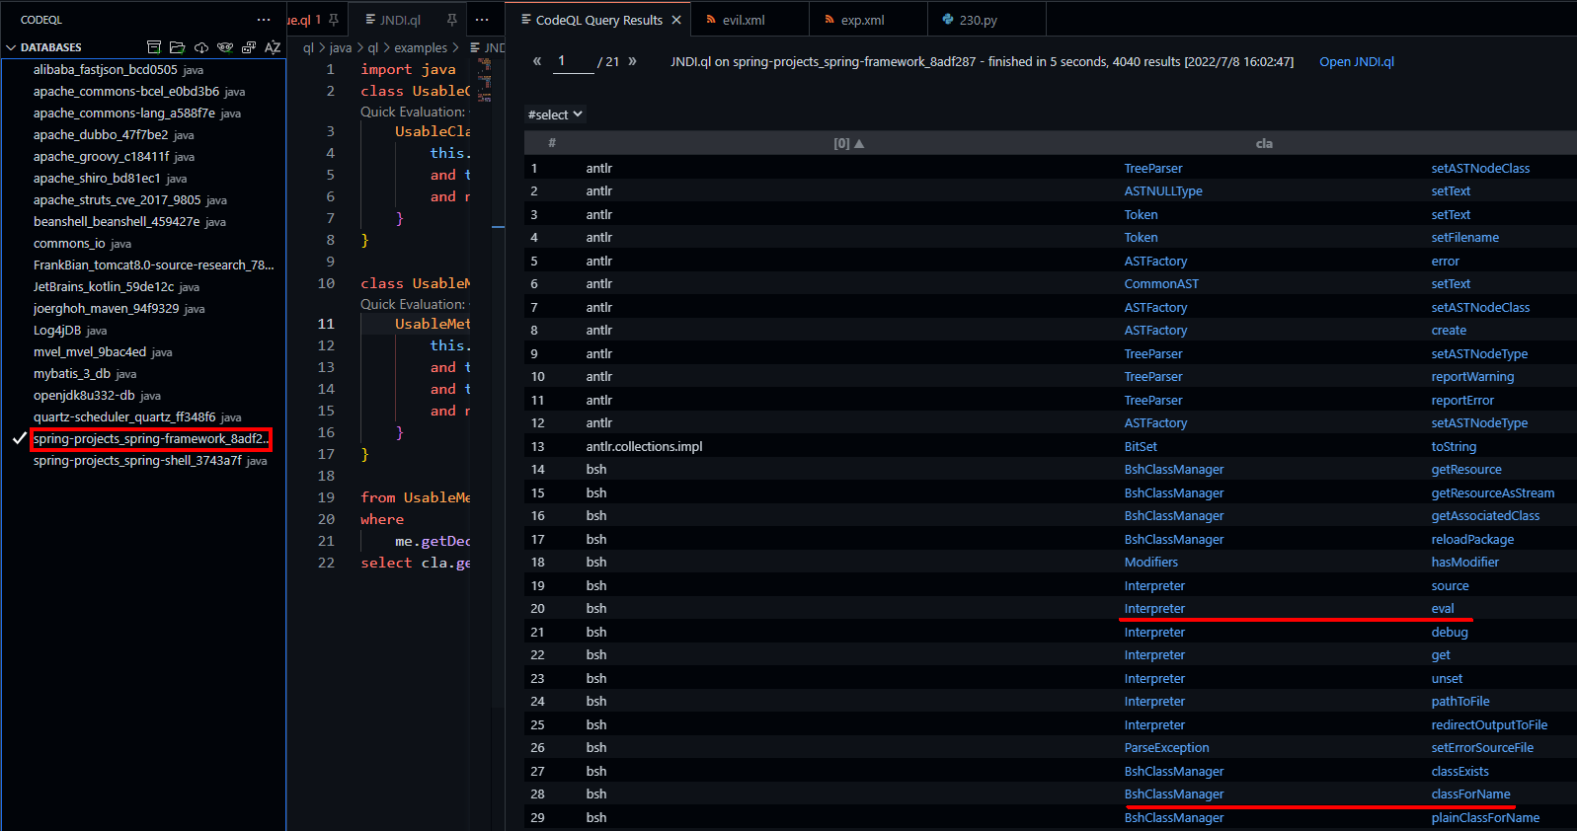1577x831 pixels.
Task: Click the examples breadcrumb segment
Action: (x=421, y=47)
